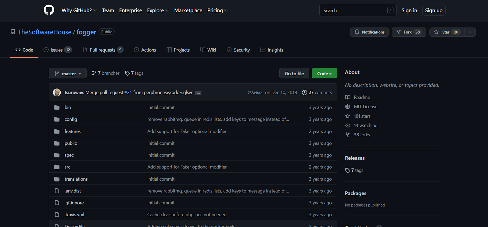
Task: Open the Wiki tab
Action: pyautogui.click(x=208, y=50)
